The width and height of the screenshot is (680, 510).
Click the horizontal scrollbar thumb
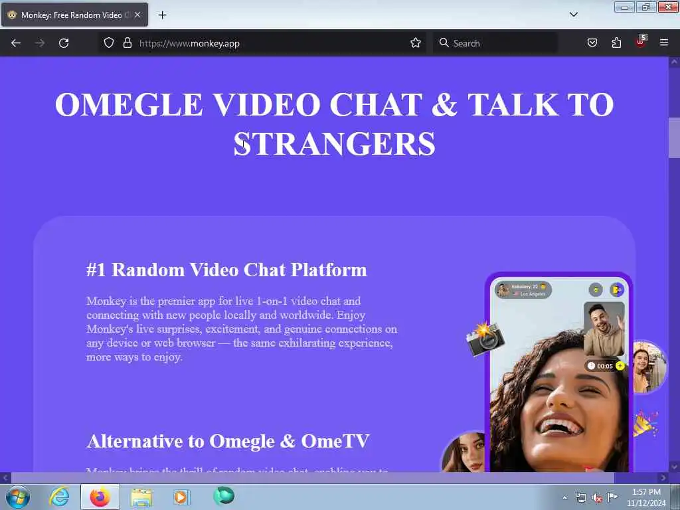[313, 478]
